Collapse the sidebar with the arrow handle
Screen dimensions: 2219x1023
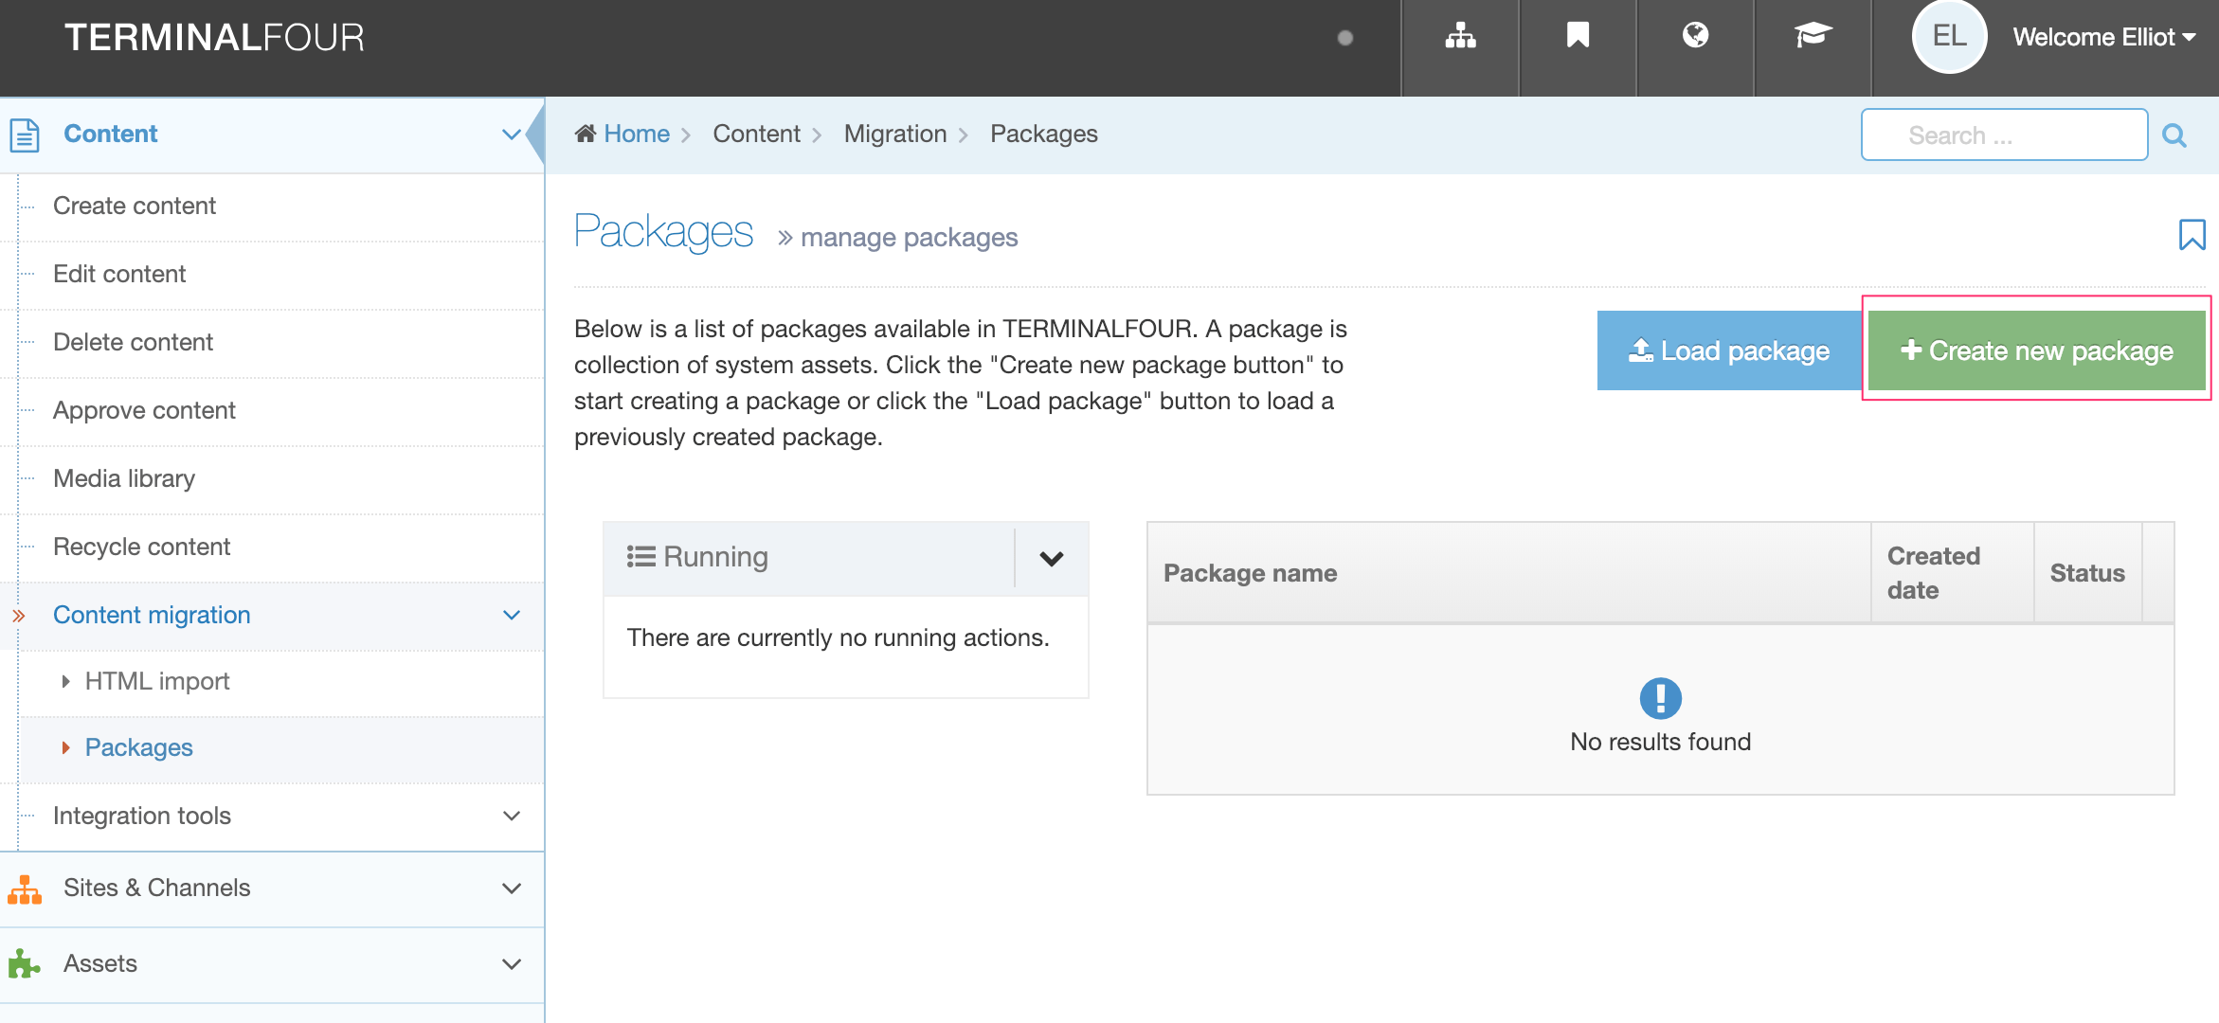[x=536, y=135]
